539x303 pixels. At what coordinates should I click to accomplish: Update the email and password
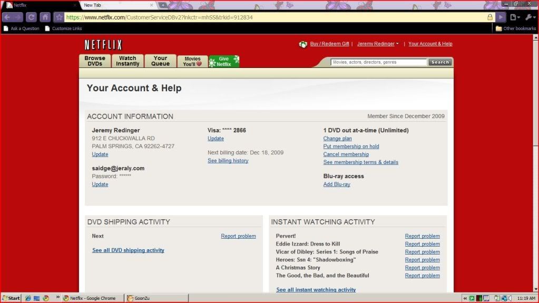point(100,184)
